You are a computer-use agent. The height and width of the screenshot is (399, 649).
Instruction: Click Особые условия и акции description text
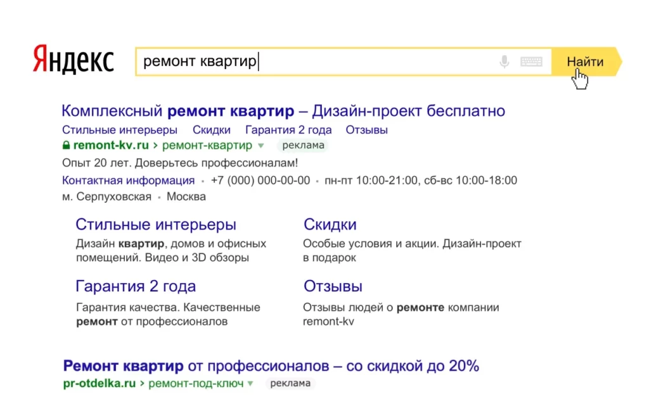pyautogui.click(x=412, y=251)
